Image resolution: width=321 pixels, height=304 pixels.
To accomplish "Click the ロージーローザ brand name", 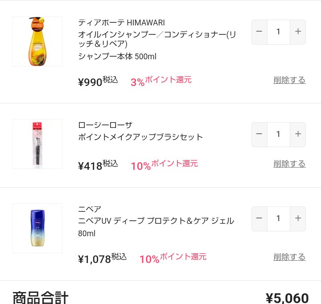I will coord(105,125).
